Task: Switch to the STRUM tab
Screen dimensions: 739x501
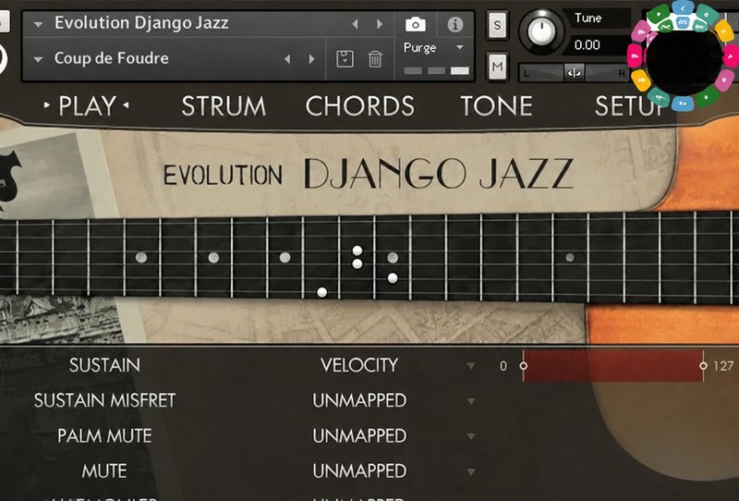Action: [224, 105]
